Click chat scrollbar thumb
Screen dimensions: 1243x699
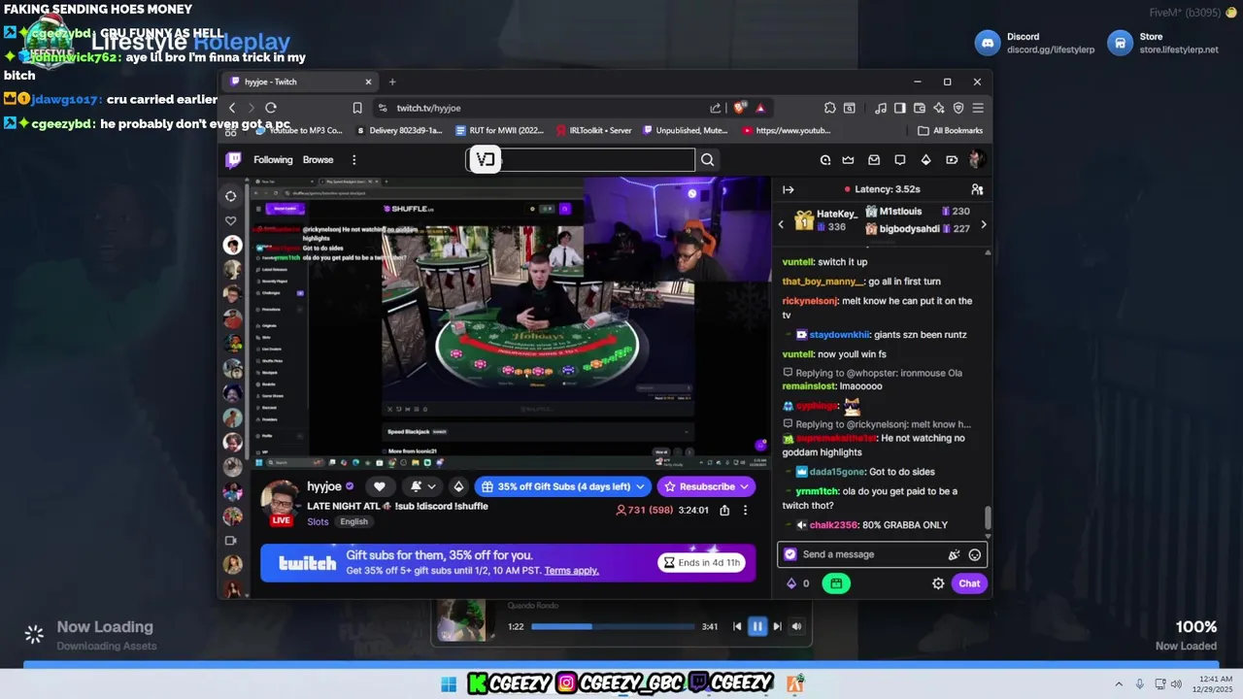pos(988,518)
